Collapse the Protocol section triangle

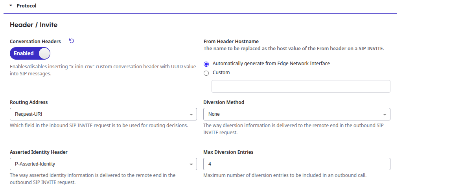[11, 6]
